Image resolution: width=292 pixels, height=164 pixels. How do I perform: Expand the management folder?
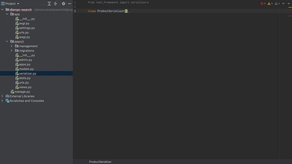11,46
